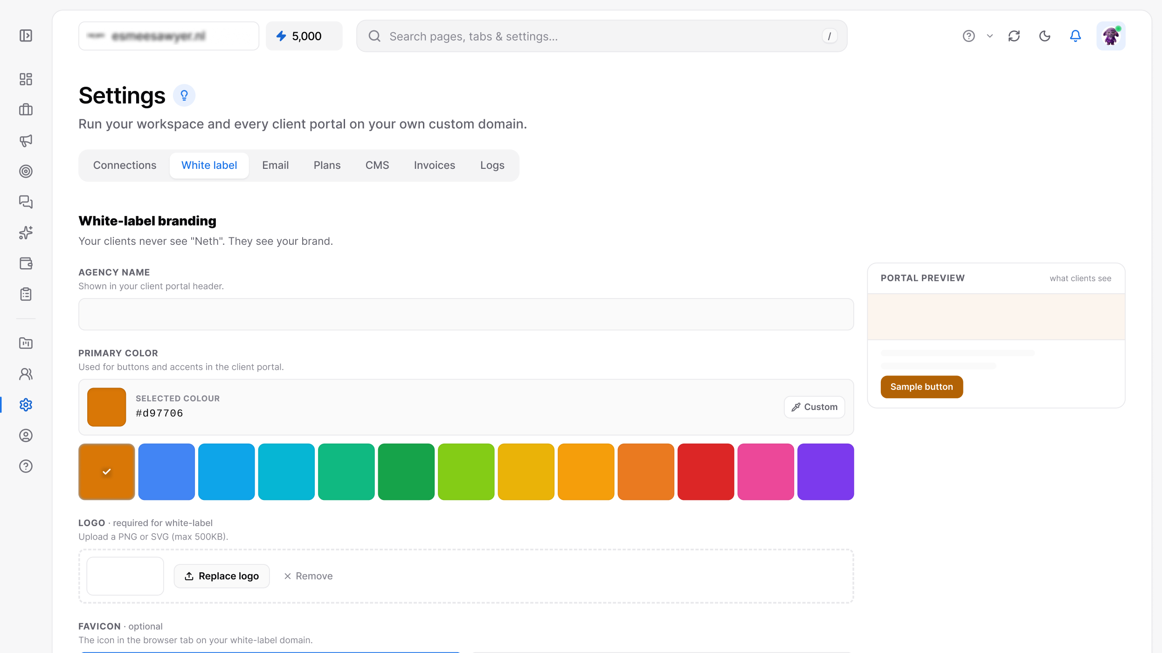Open the clipboard list icon

click(26, 294)
